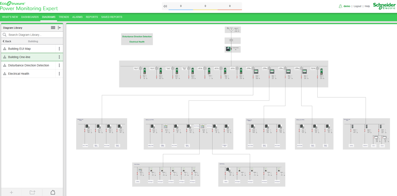The width and height of the screenshot is (397, 196).
Task: Open options for Disturbance Direction Detection
Action: (59, 65)
